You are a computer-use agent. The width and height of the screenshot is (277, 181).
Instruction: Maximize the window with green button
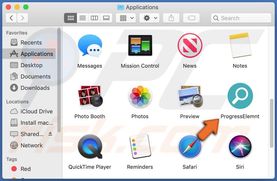coord(26,7)
